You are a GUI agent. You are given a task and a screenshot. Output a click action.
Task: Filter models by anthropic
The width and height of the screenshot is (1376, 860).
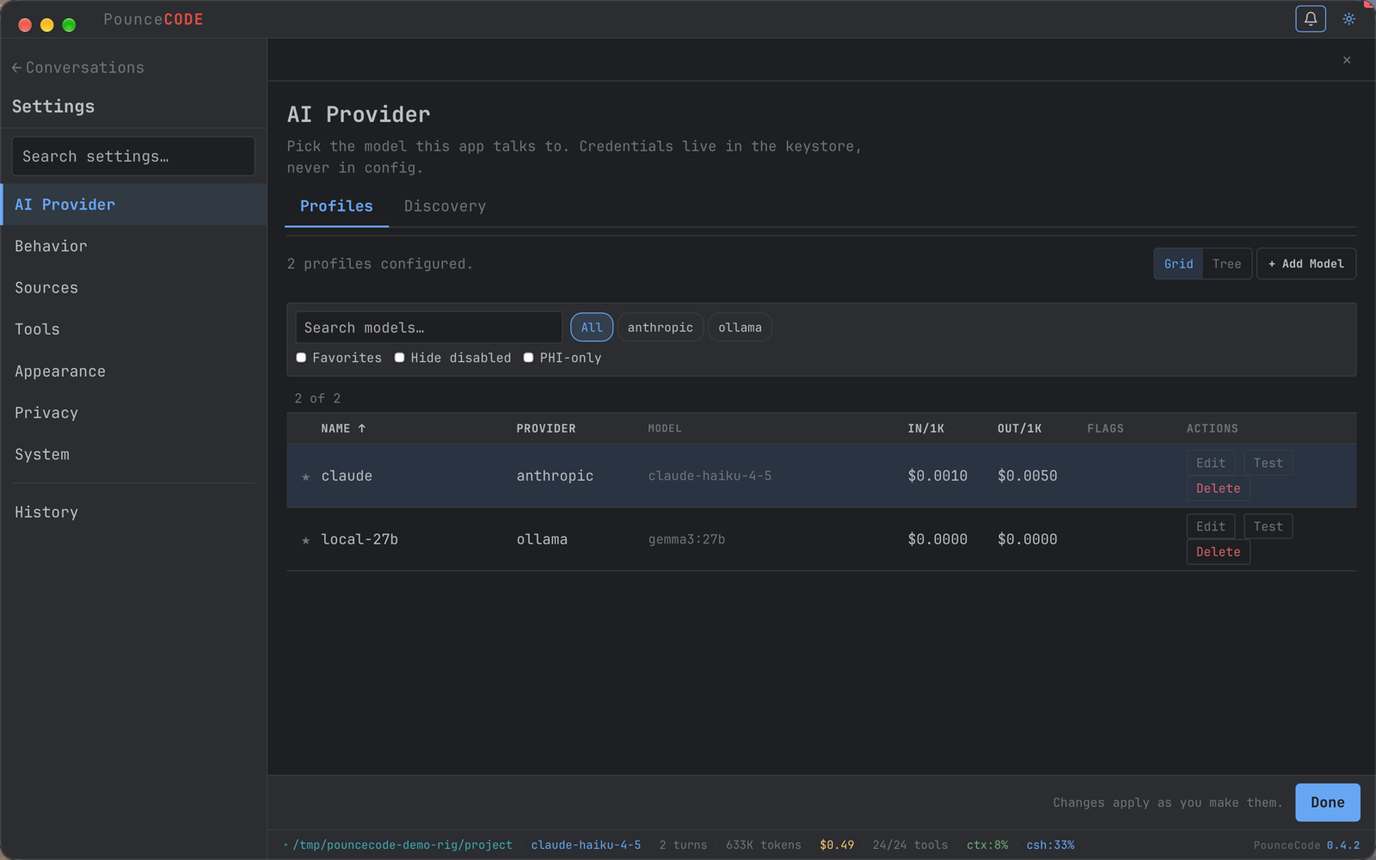(660, 328)
